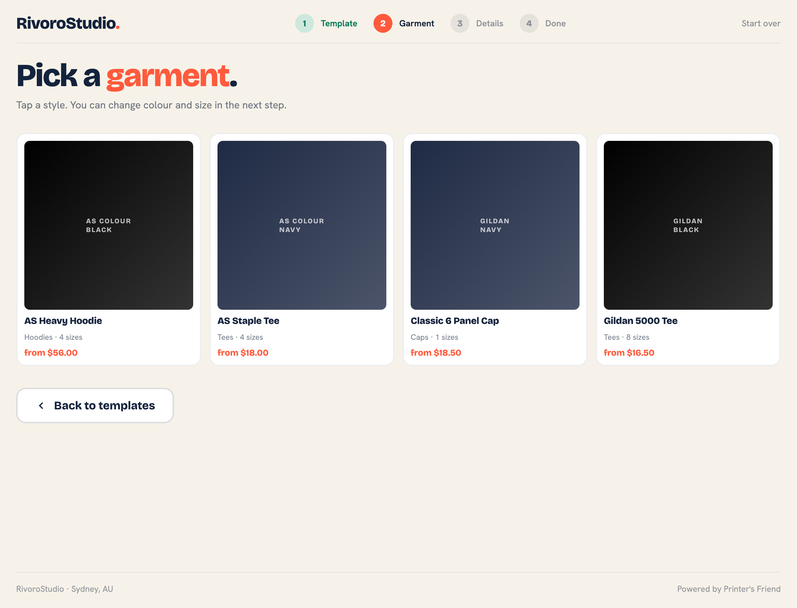Click the RivoroStudio · Sydney, AU footer text
The width and height of the screenshot is (797, 608).
coord(65,589)
